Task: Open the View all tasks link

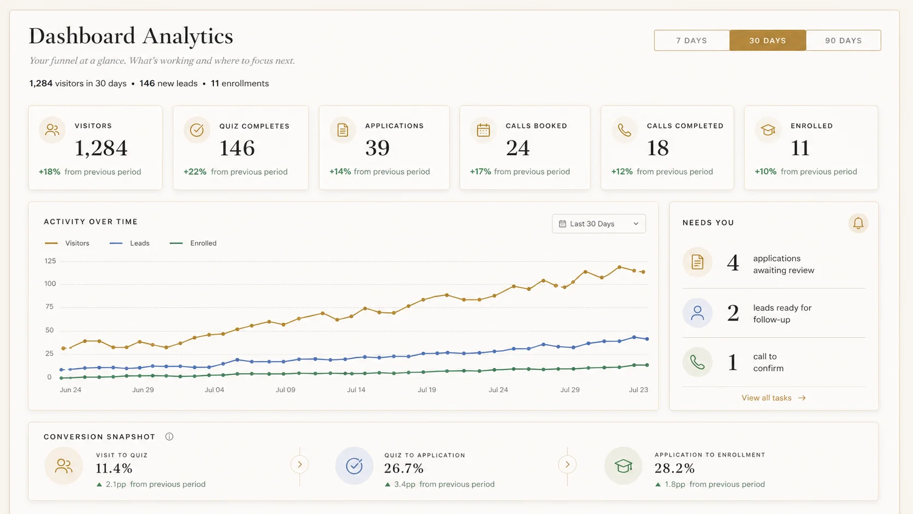Action: [773, 398]
